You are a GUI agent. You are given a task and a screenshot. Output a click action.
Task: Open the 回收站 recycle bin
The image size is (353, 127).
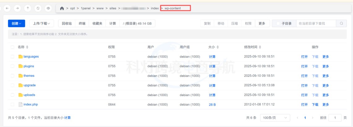coord(67,24)
